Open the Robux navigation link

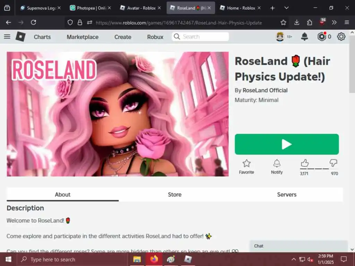[155, 37]
